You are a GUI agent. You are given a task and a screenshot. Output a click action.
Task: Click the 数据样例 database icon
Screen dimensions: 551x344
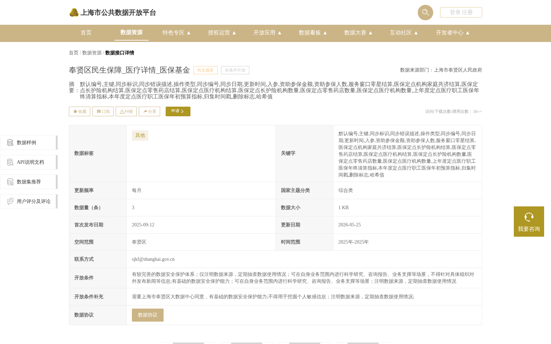tap(10, 142)
